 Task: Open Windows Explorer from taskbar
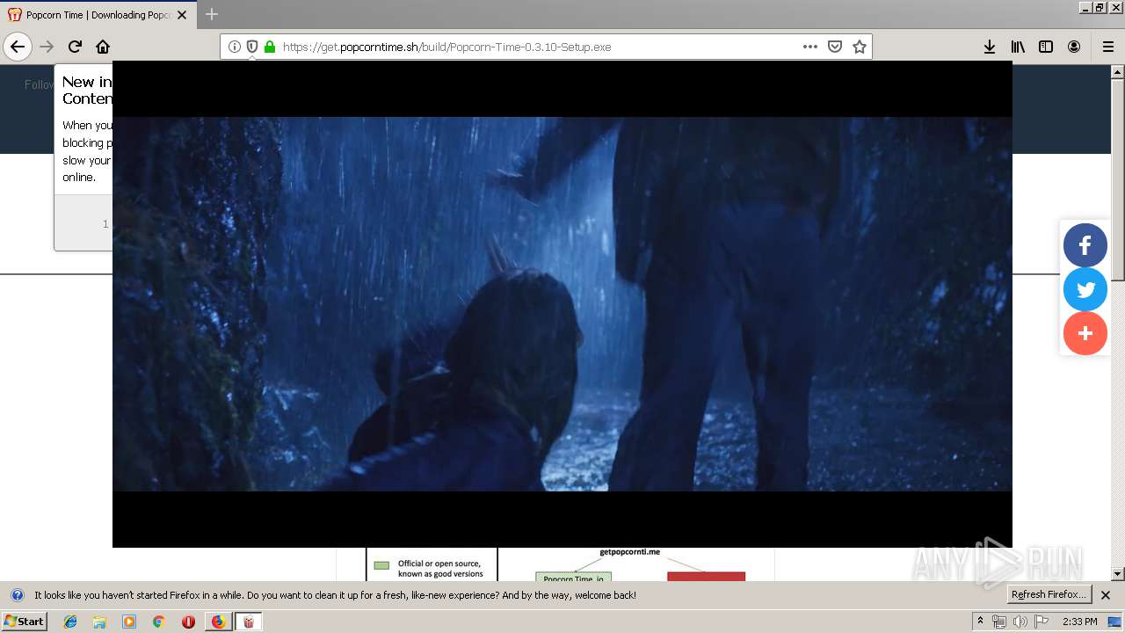[x=99, y=622]
